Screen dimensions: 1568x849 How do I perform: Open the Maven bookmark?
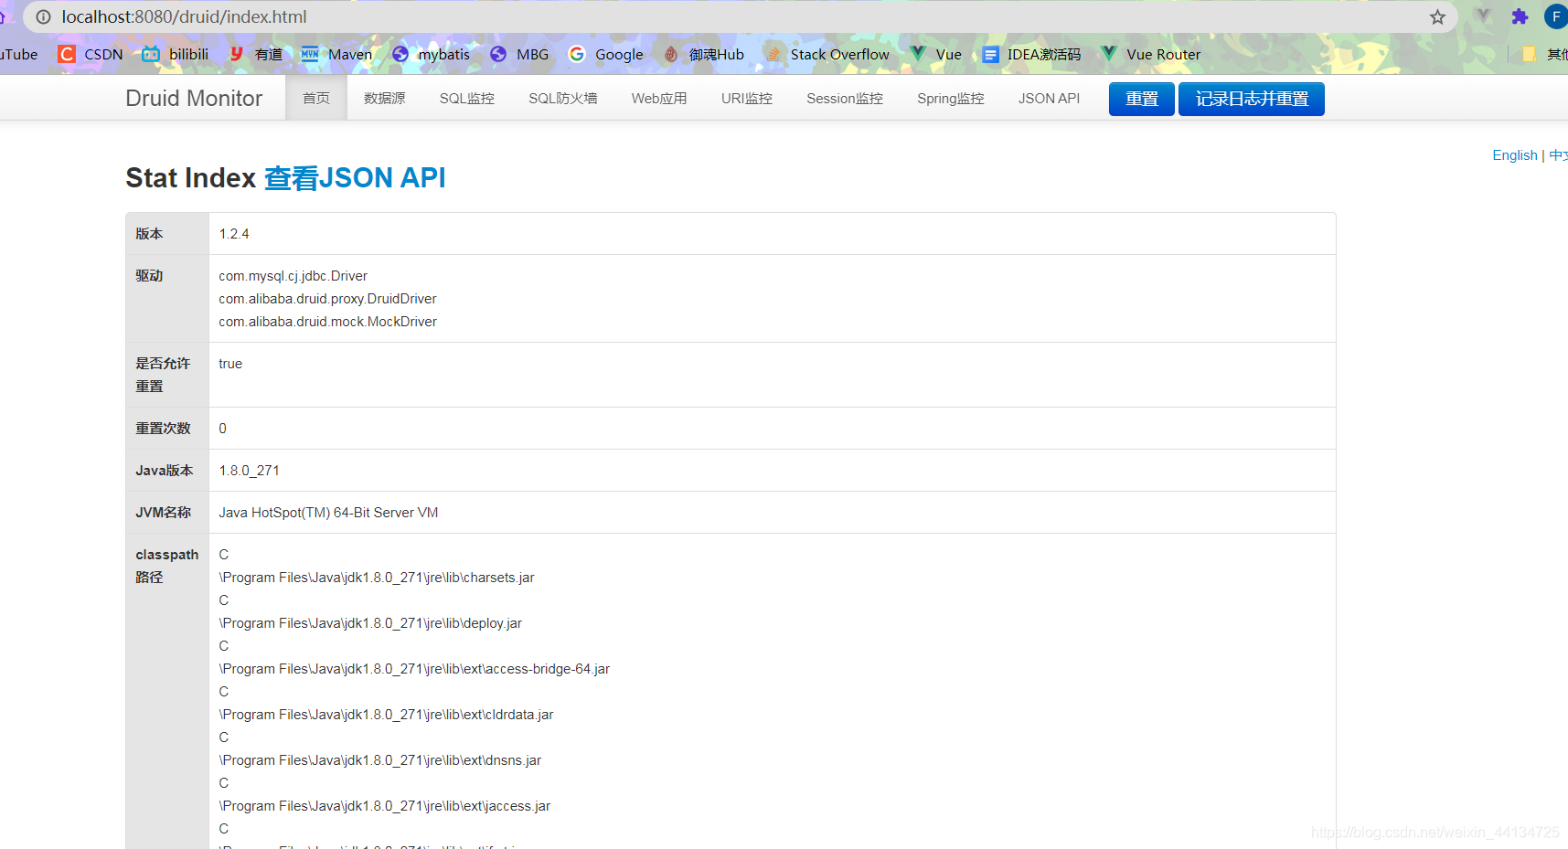pos(336,55)
